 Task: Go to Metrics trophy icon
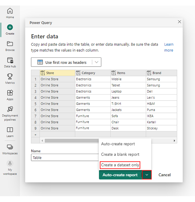[x=10, y=77]
